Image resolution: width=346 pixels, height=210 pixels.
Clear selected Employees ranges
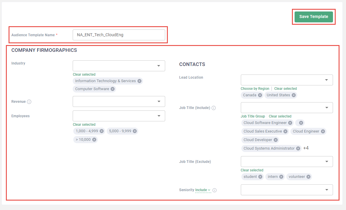coord(84,125)
